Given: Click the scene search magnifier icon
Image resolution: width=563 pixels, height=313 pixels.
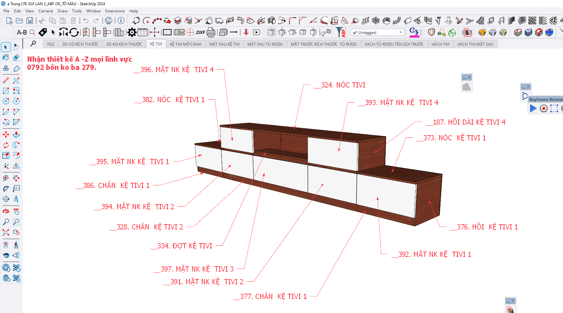Looking at the screenshot, I should pyautogui.click(x=33, y=43).
